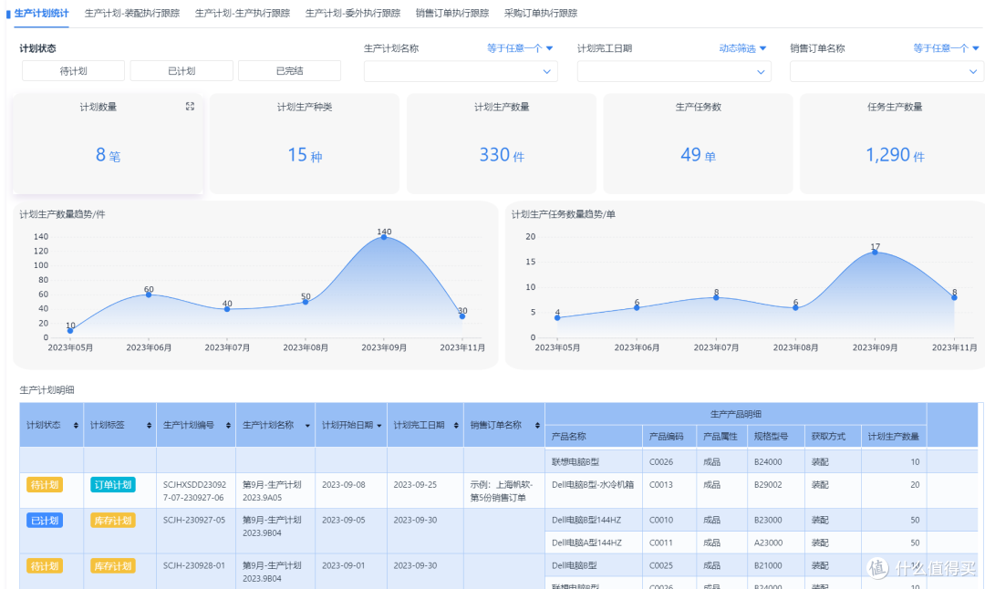The width and height of the screenshot is (985, 589).
Task: Toggle the 已完结 status filter
Action: coord(290,71)
